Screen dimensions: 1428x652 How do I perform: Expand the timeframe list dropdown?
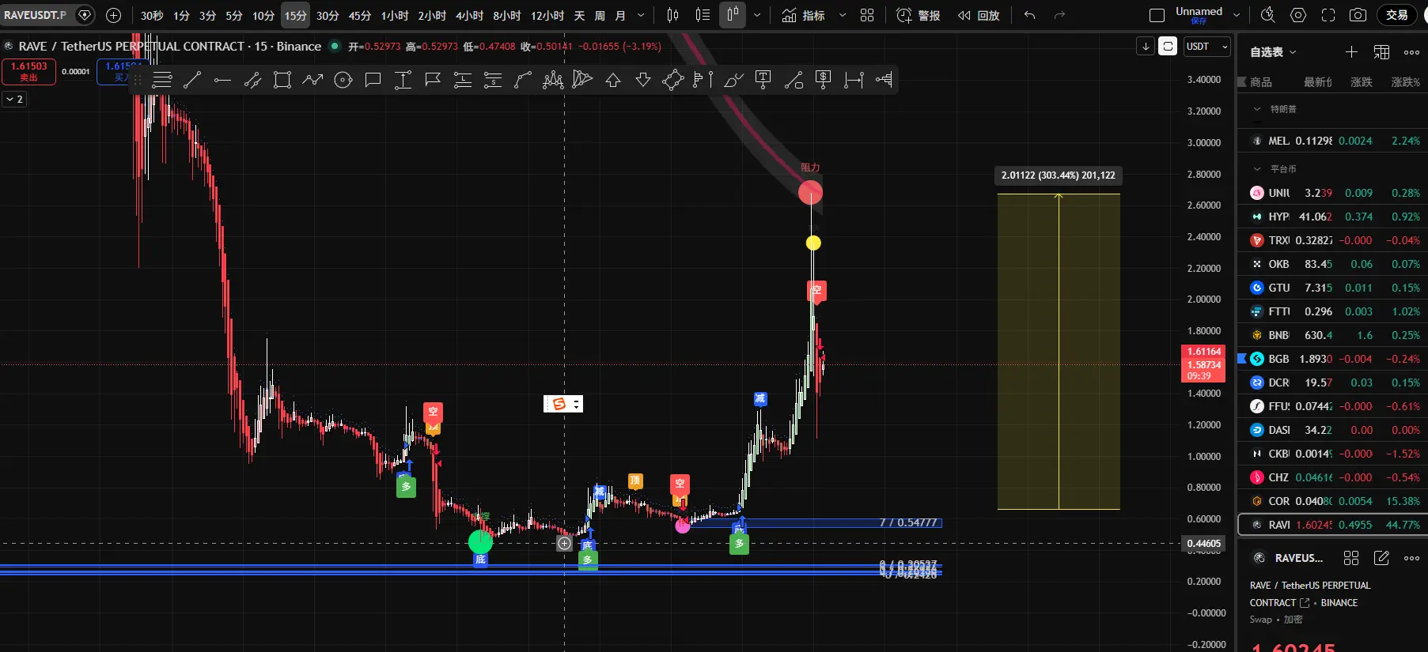[x=641, y=15]
